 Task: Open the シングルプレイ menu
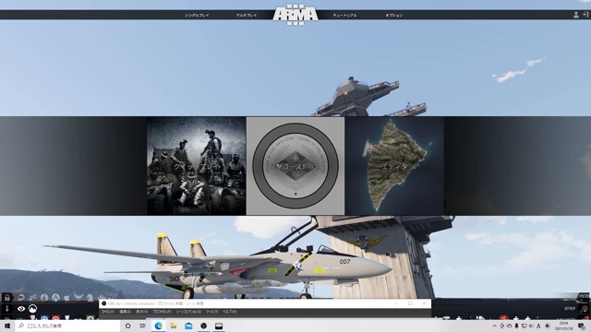(x=197, y=16)
